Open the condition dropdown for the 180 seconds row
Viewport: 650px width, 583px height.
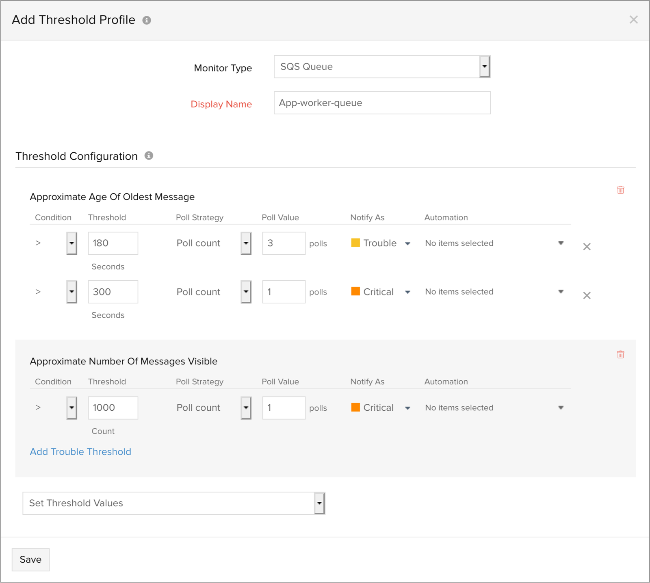tap(71, 243)
